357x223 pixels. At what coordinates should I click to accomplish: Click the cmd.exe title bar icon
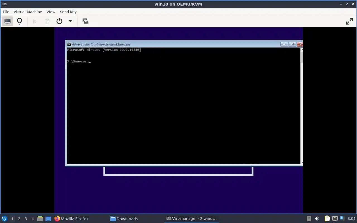pos(69,44)
